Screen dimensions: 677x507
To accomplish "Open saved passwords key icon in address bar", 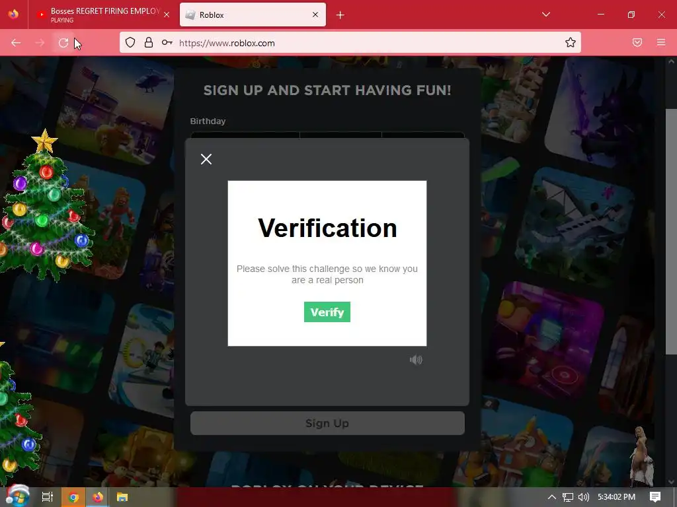I will point(167,42).
